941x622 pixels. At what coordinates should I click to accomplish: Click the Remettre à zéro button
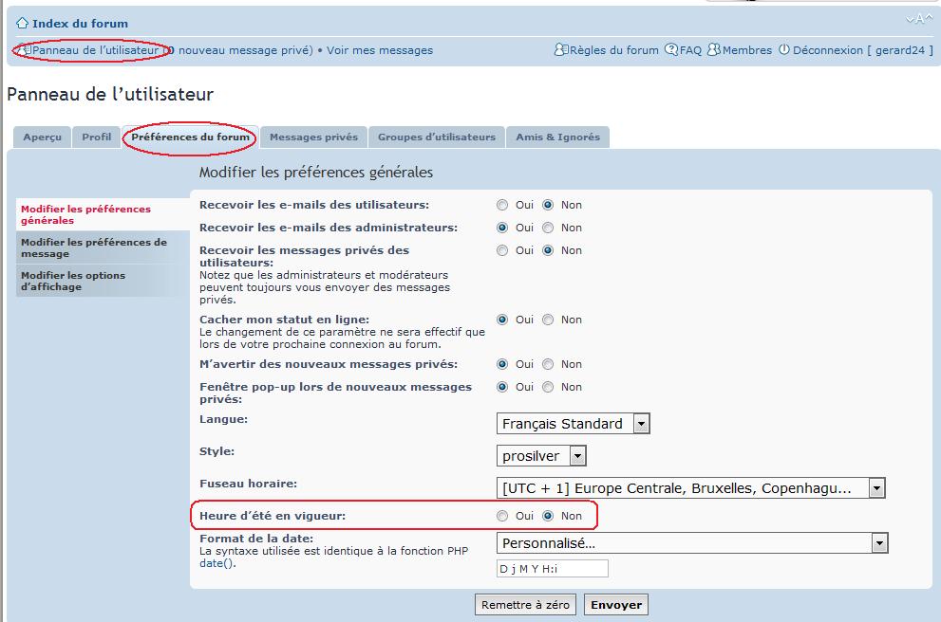click(x=525, y=605)
